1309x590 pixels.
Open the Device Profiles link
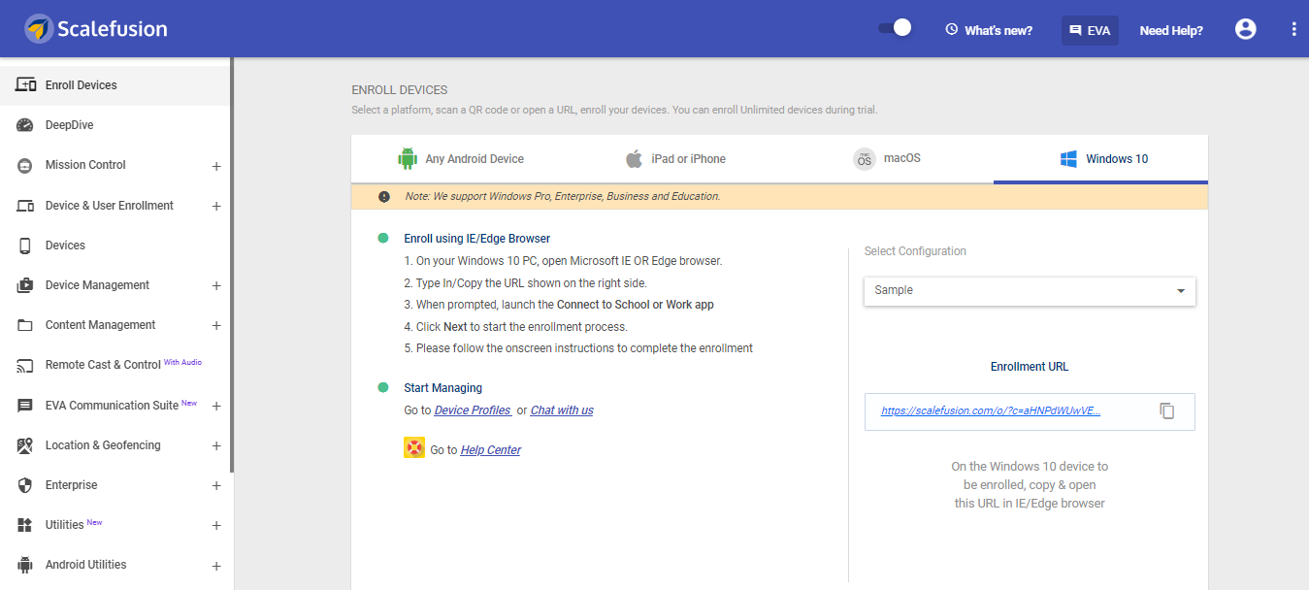click(473, 410)
